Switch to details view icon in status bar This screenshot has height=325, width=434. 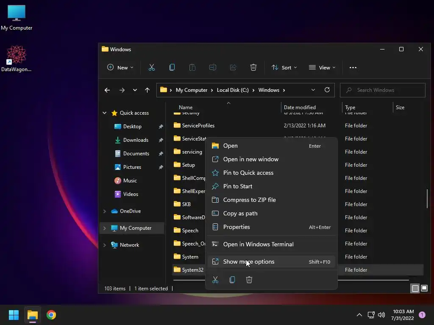[x=415, y=289]
